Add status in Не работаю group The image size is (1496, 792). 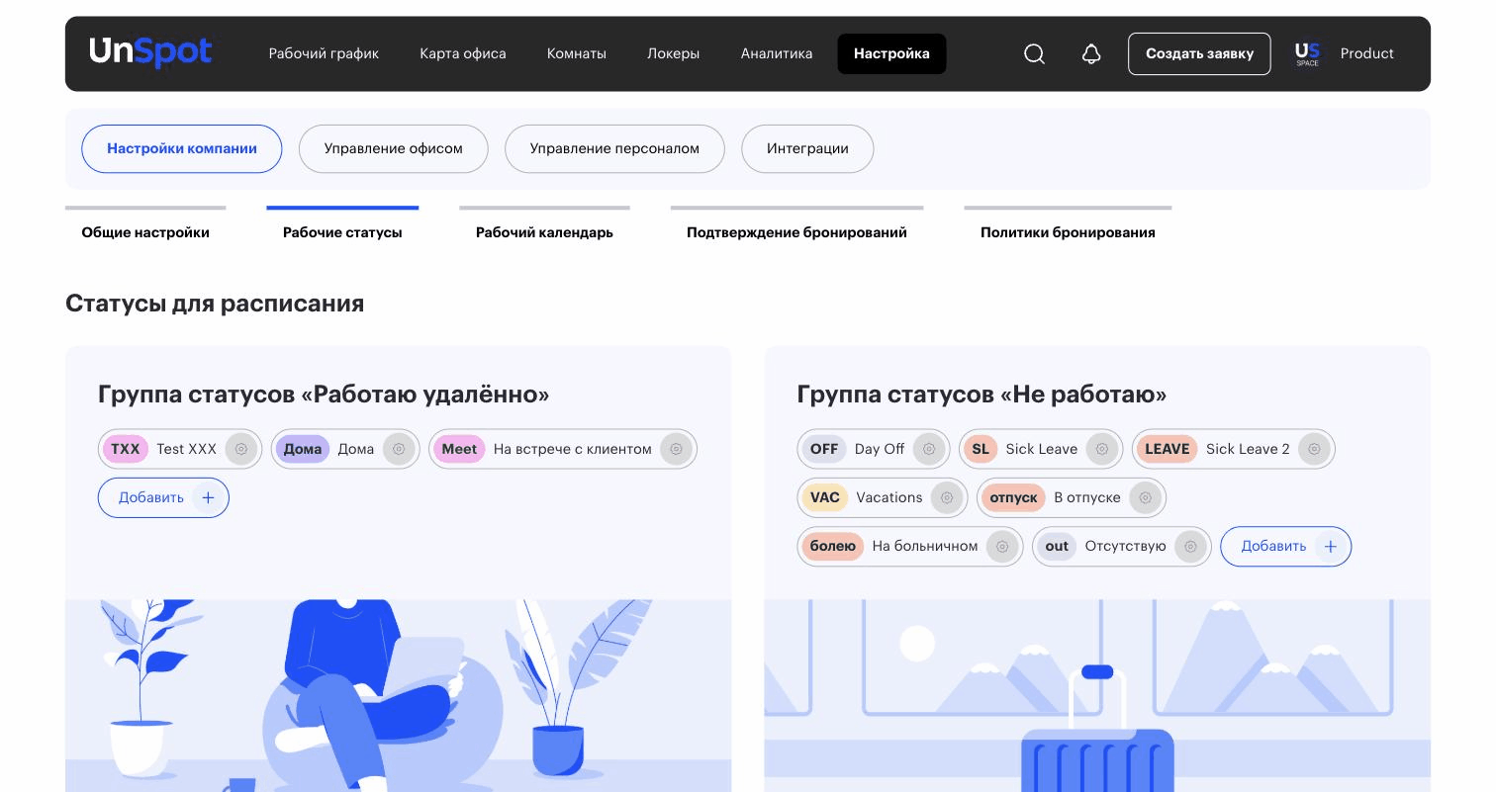(1285, 547)
